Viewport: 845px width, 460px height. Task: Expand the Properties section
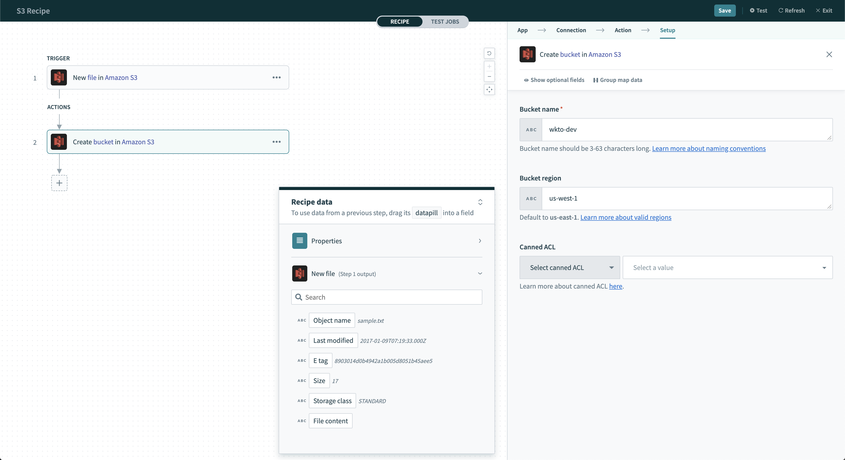pyautogui.click(x=480, y=241)
